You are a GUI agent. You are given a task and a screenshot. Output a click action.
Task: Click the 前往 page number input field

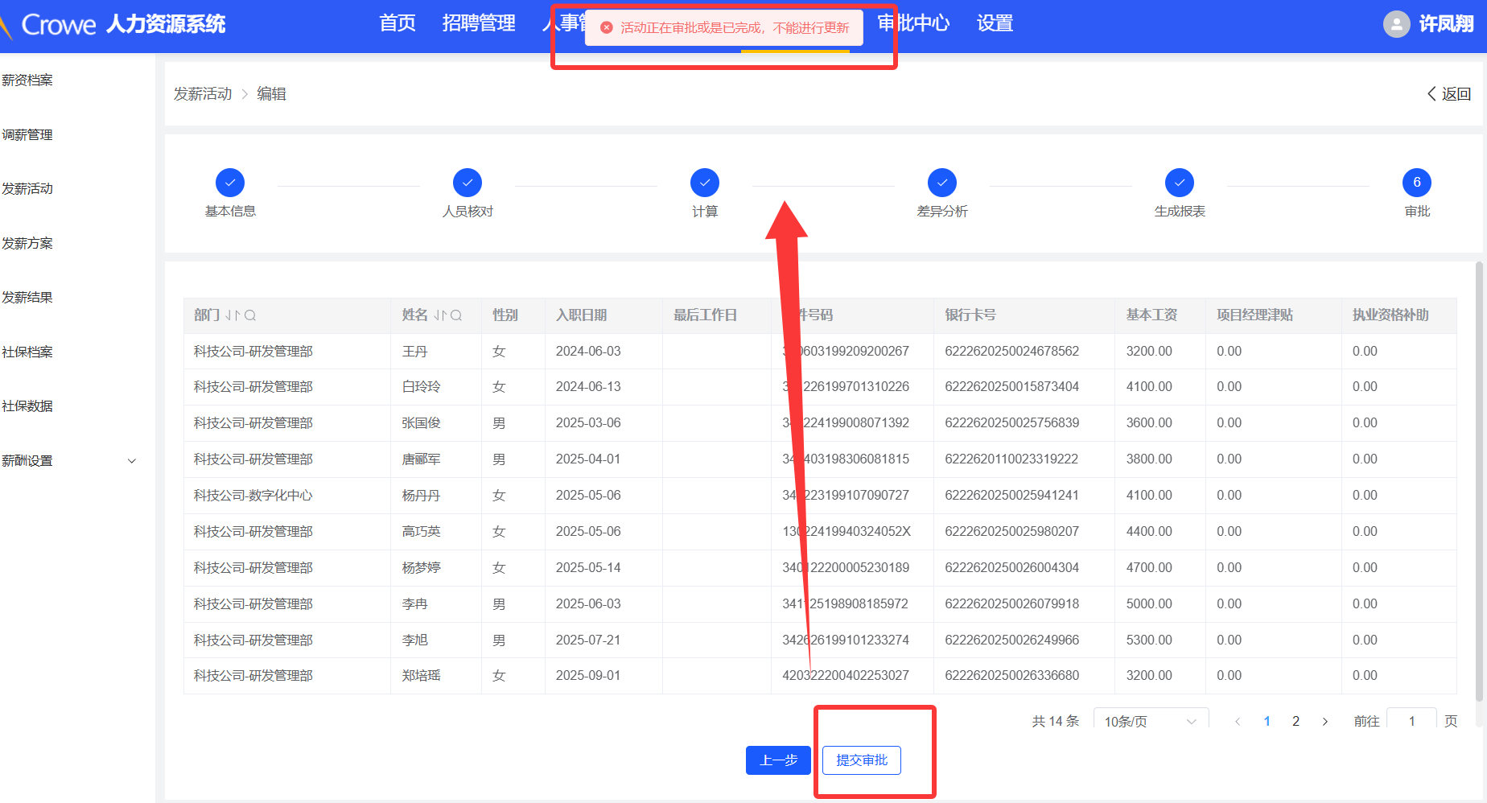pos(1412,721)
